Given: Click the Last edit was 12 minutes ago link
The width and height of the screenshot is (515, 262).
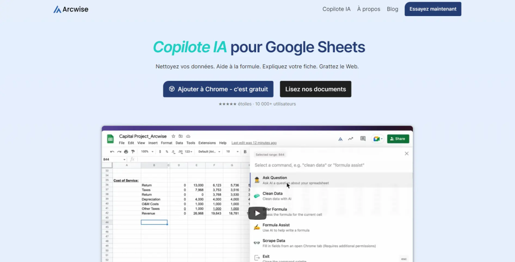Looking at the screenshot, I should pyautogui.click(x=254, y=143).
